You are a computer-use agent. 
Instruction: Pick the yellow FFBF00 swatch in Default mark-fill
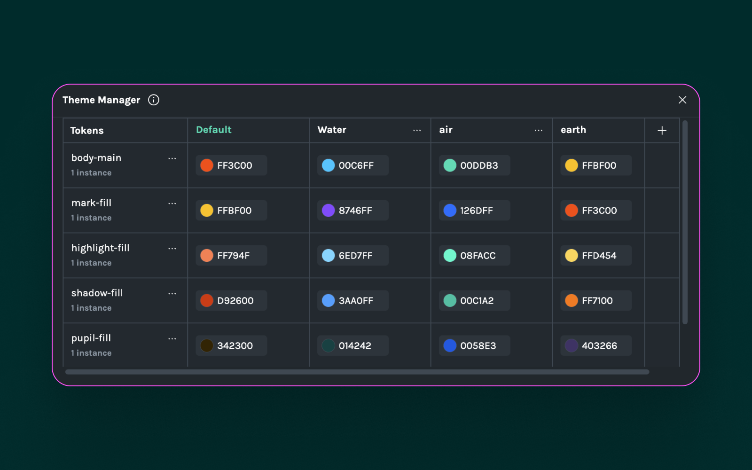pos(207,211)
